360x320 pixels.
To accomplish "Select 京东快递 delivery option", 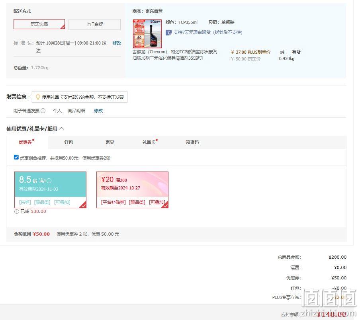I will [39, 24].
